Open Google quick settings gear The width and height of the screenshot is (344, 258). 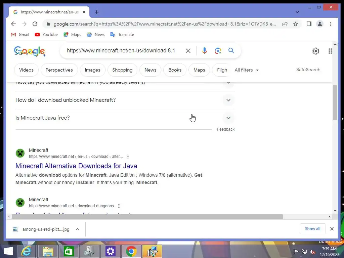point(316,51)
